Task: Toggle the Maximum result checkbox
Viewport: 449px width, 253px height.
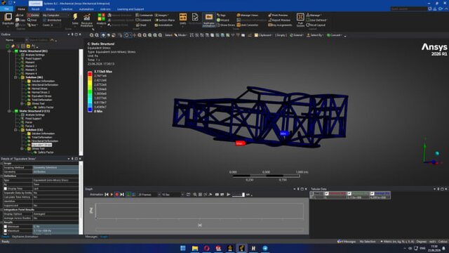Action: [6, 231]
